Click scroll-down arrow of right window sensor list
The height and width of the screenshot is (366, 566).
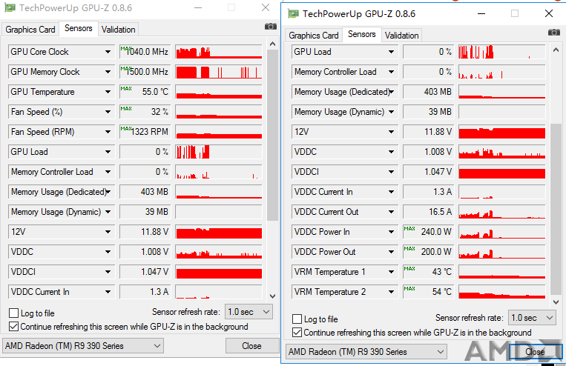pos(556,302)
